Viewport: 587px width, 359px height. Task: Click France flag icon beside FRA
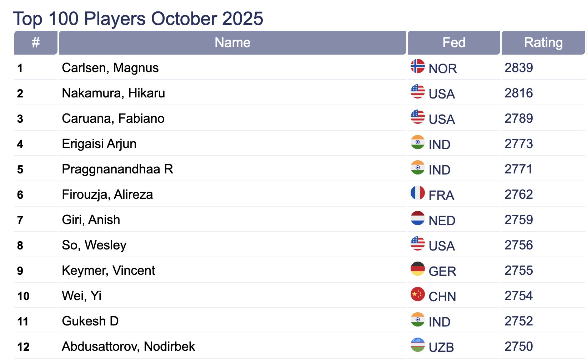pyautogui.click(x=417, y=193)
